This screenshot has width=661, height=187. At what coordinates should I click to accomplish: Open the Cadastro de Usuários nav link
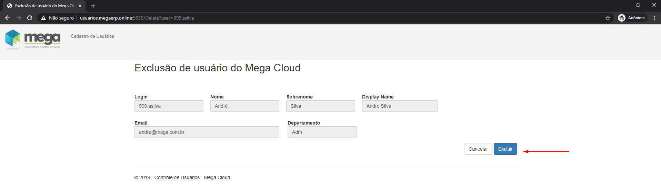[92, 36]
